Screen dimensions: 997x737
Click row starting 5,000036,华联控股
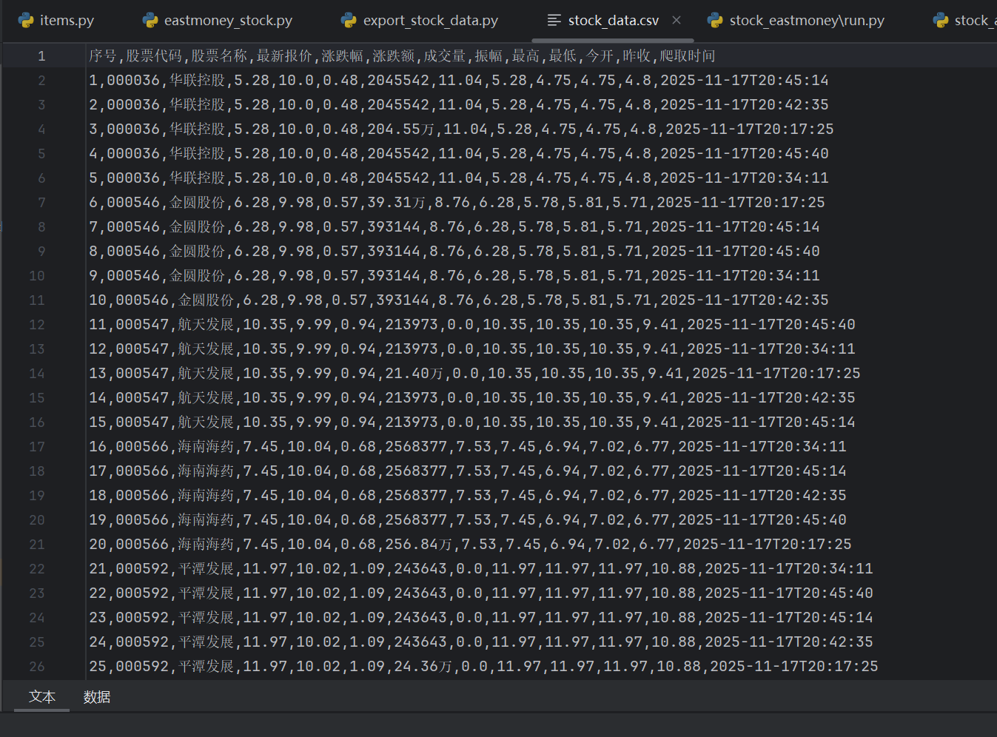tap(458, 178)
